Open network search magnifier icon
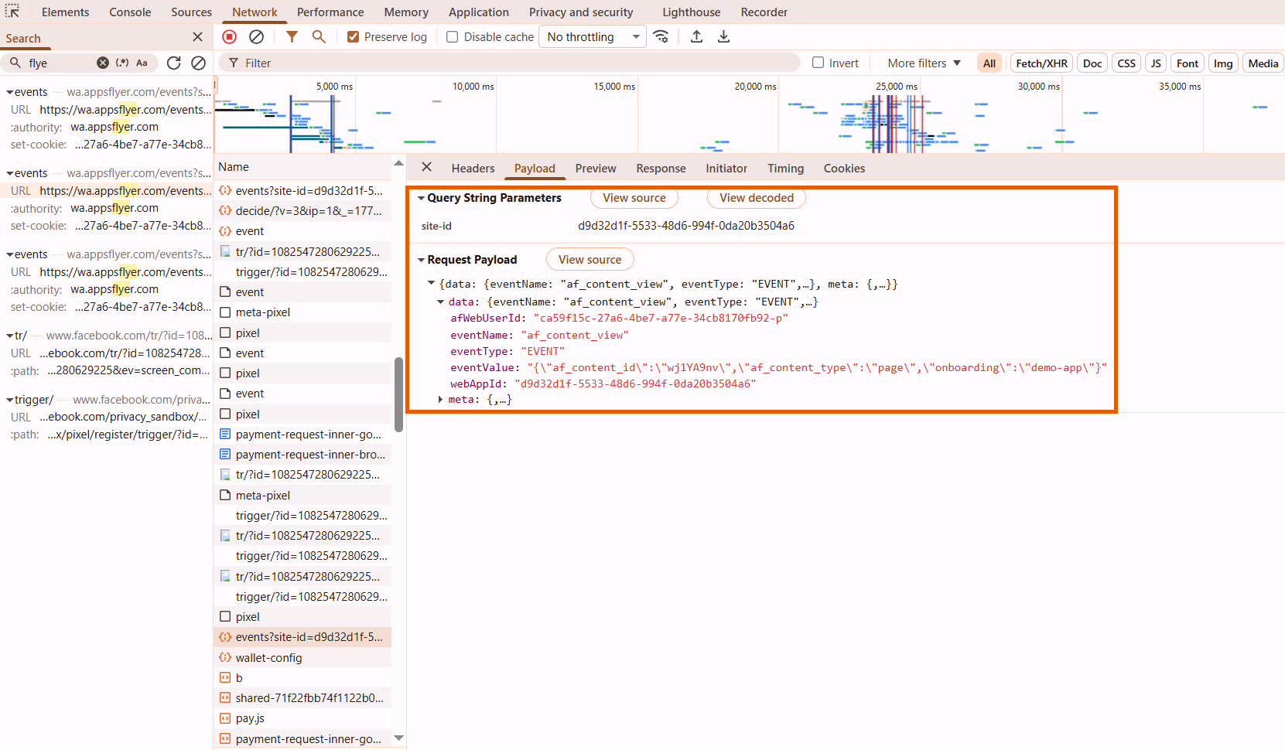 [x=319, y=37]
